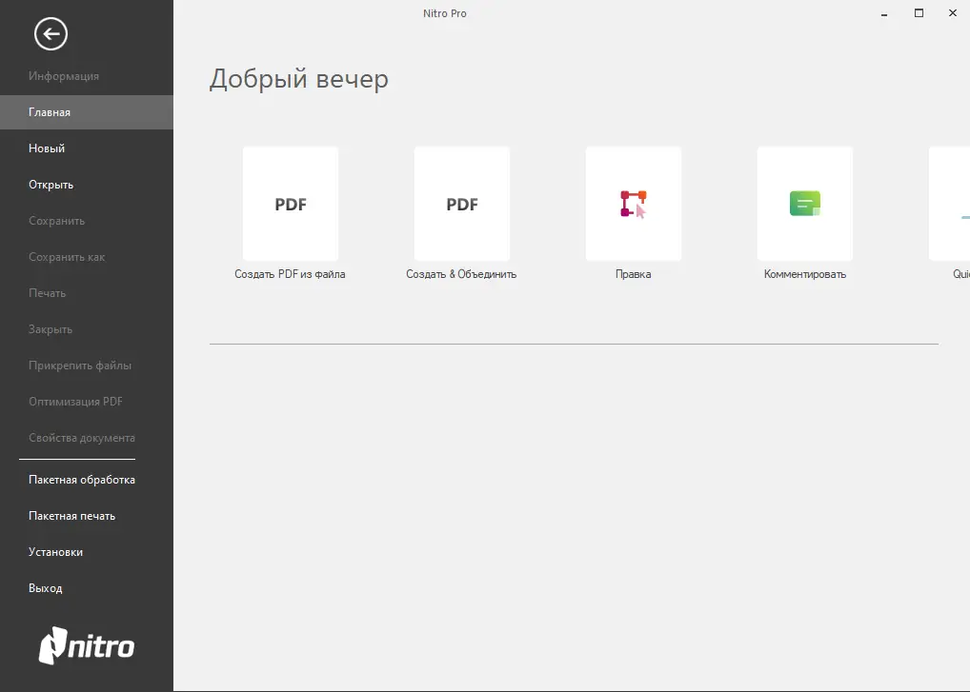The height and width of the screenshot is (692, 970).
Task: Close the Nitro Pro window
Action: [x=953, y=13]
